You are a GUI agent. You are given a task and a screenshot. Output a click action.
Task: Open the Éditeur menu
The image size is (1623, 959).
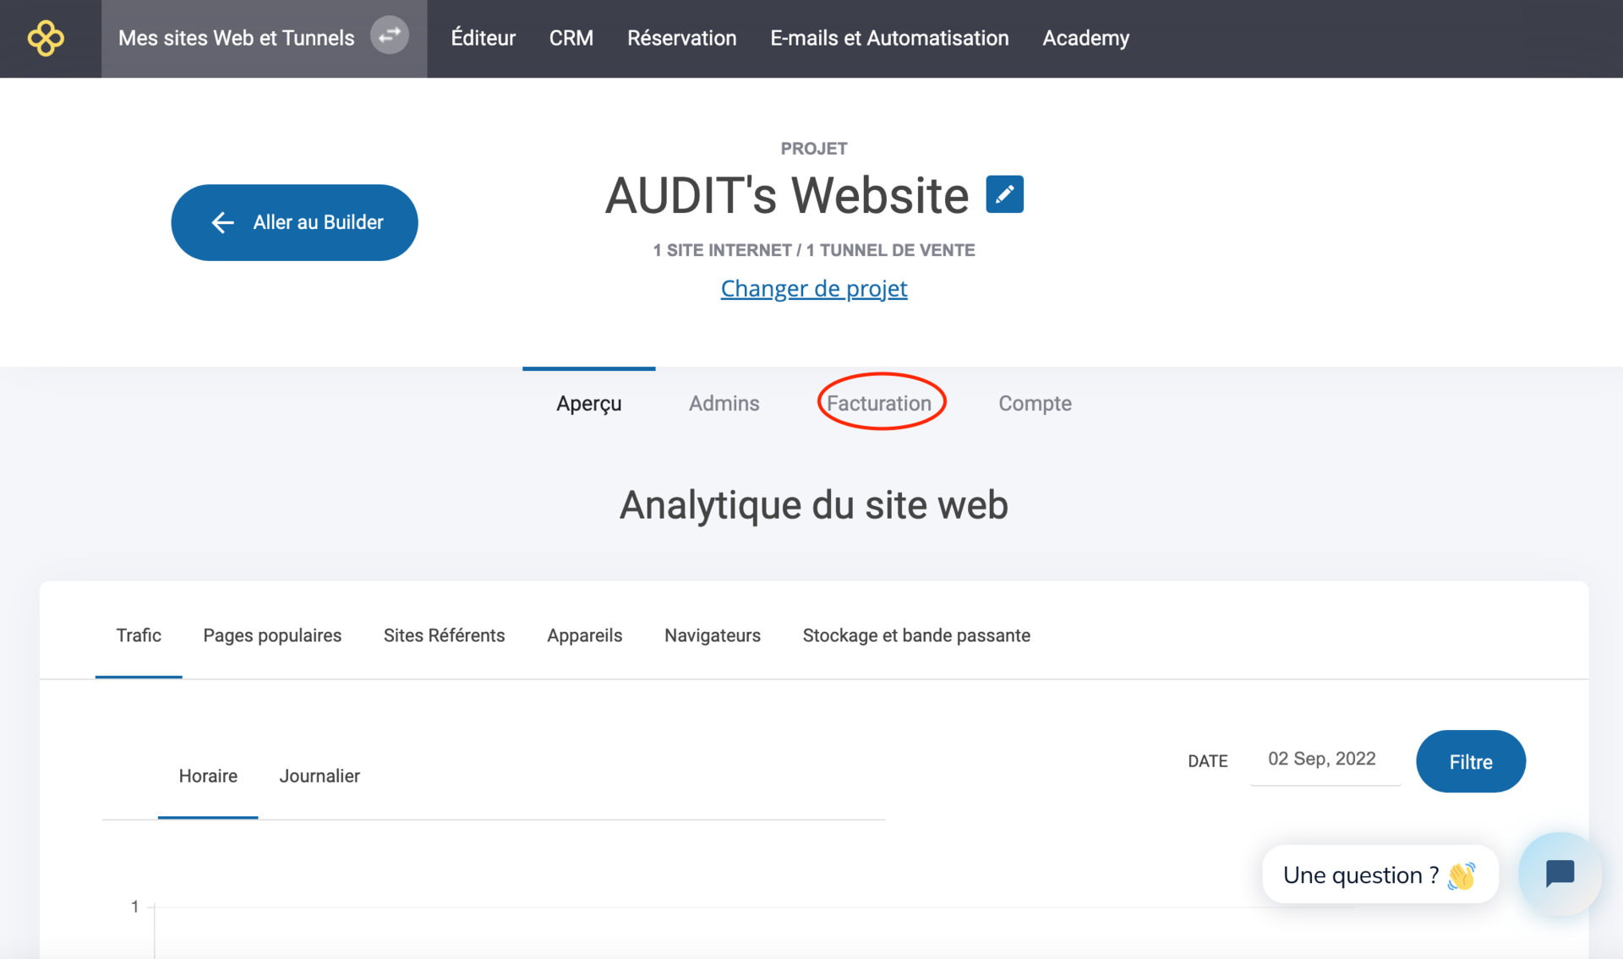click(483, 38)
